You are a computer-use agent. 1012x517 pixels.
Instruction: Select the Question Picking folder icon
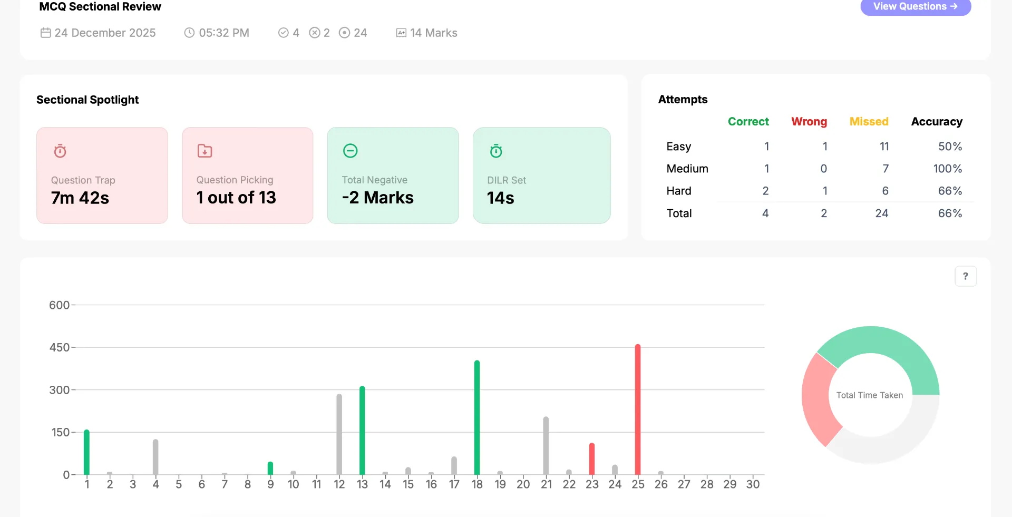click(205, 151)
